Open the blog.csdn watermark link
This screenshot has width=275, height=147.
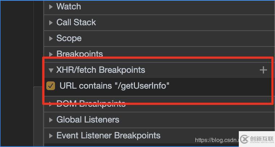point(216,140)
